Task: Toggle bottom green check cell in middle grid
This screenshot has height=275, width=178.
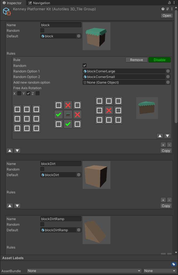Action: click(x=68, y=124)
